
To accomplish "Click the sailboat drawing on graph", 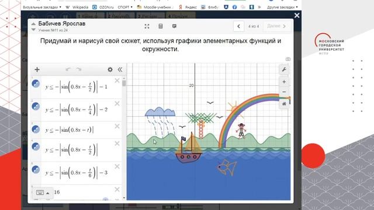I will coord(188,148).
